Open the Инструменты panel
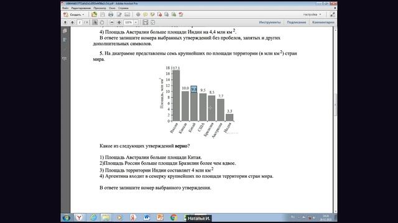Image resolution: width=398 pixels, height=223 pixels. click(x=270, y=22)
